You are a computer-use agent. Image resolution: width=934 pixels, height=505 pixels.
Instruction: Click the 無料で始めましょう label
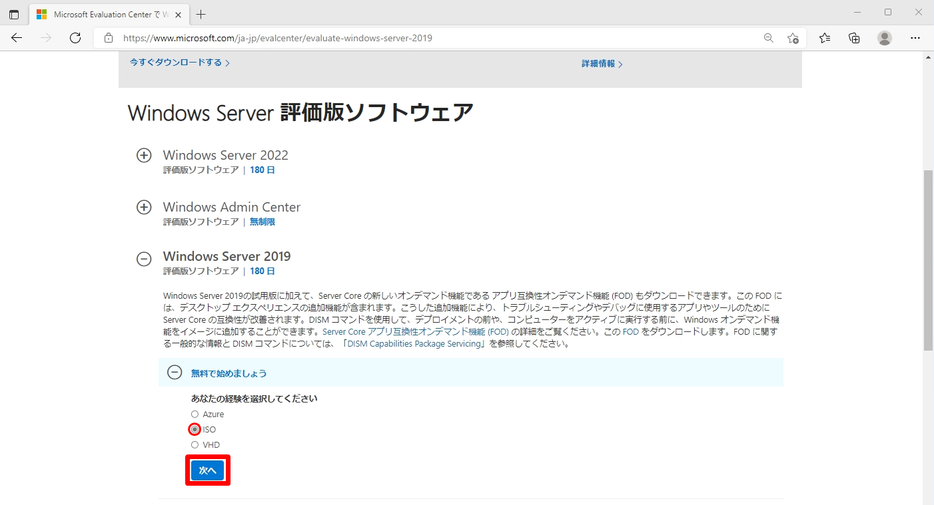pos(229,373)
